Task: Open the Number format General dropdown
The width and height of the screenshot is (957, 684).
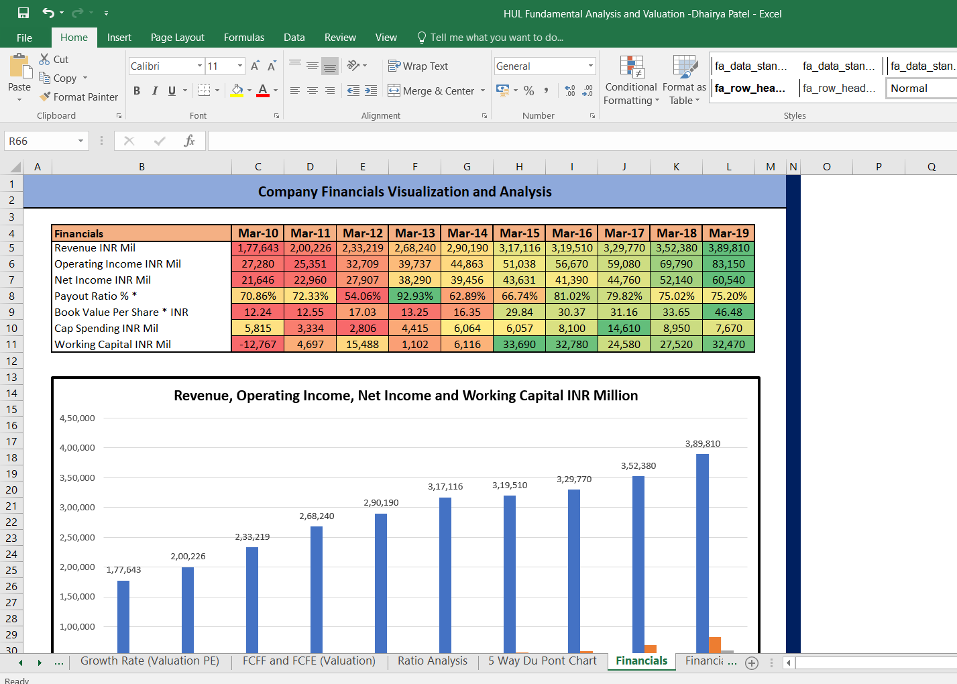Action: (x=591, y=66)
